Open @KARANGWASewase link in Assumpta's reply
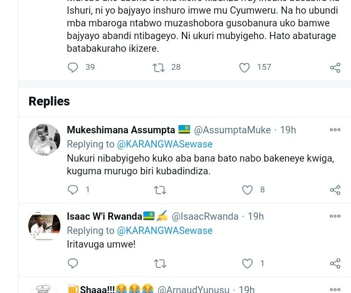The width and height of the screenshot is (351, 293). tap(165, 144)
